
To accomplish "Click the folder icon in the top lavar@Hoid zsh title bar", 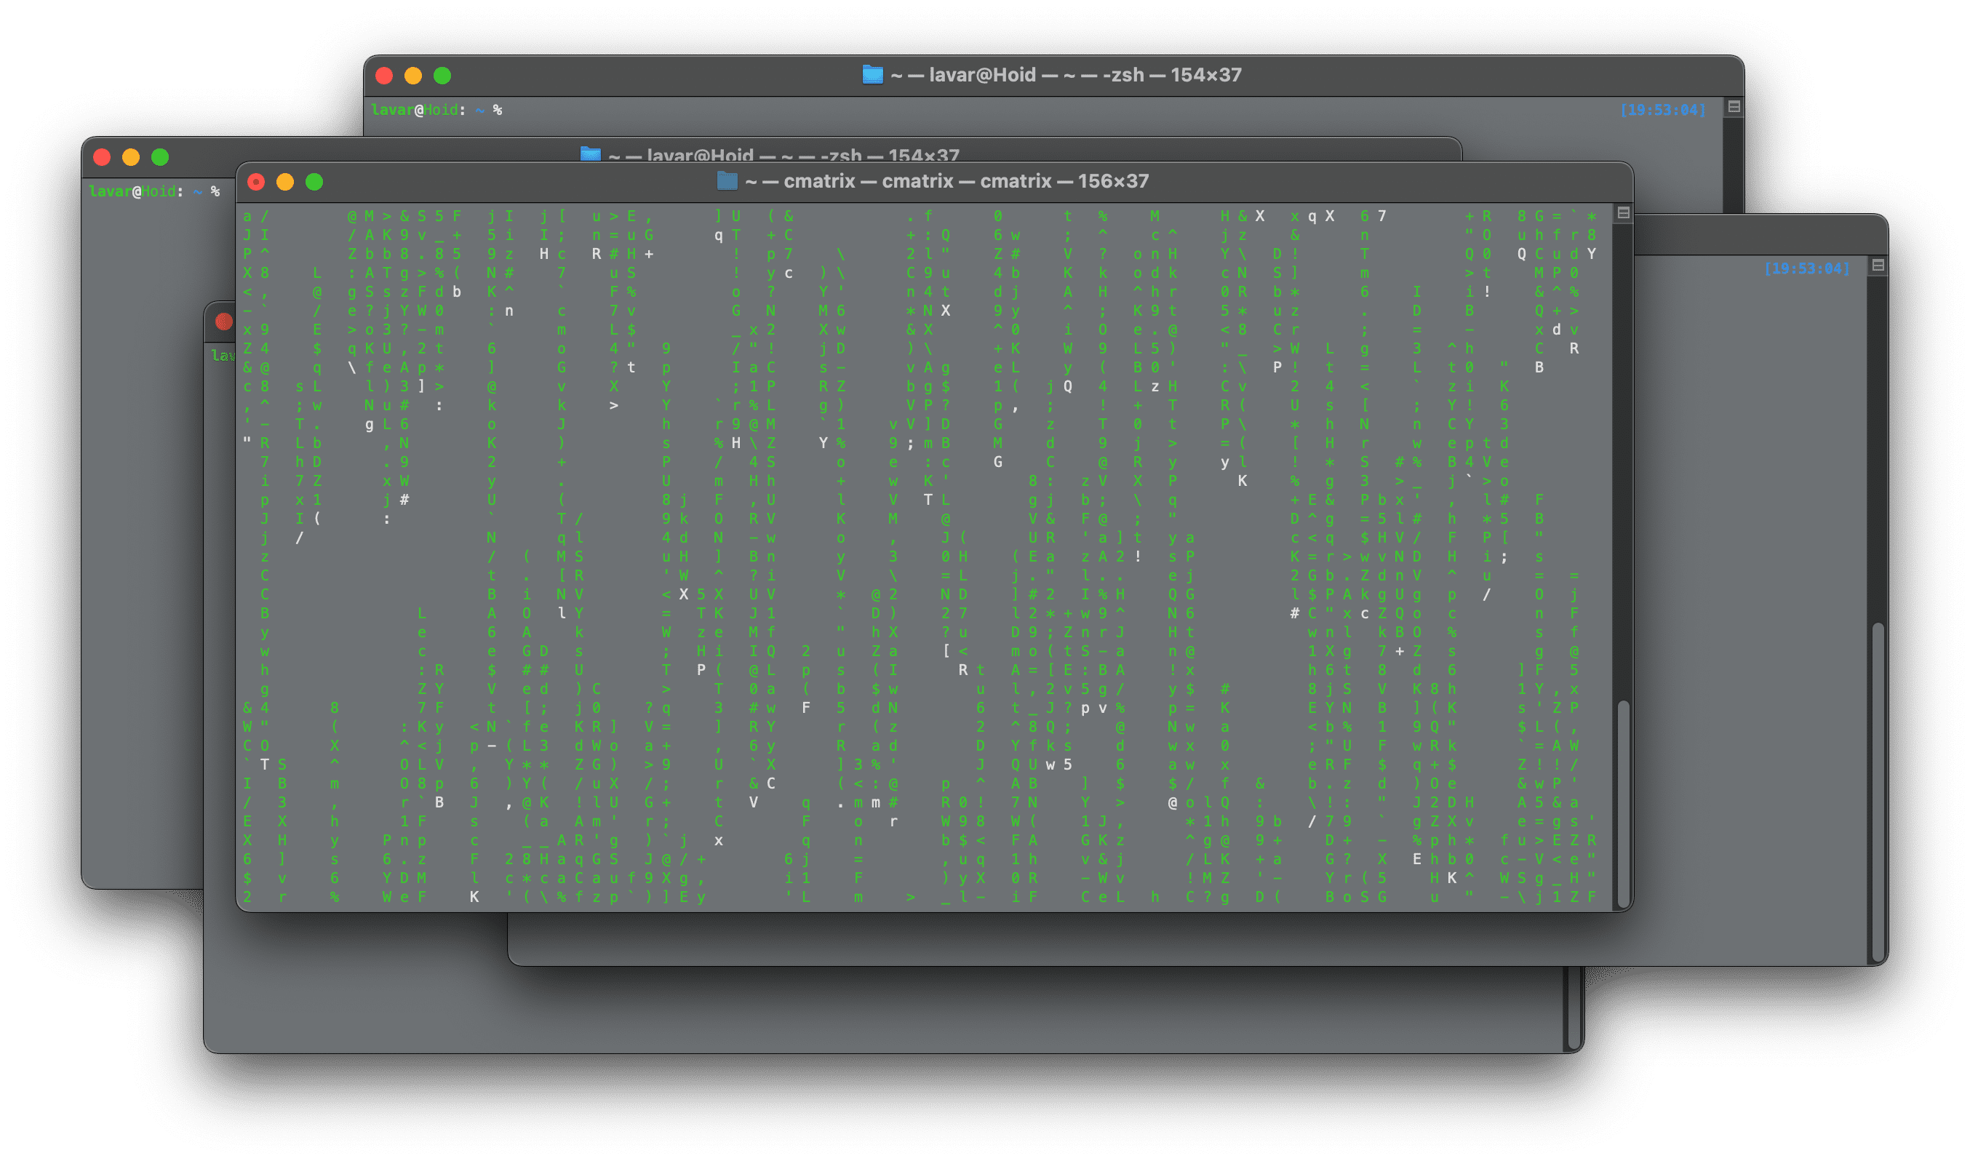I will [871, 75].
